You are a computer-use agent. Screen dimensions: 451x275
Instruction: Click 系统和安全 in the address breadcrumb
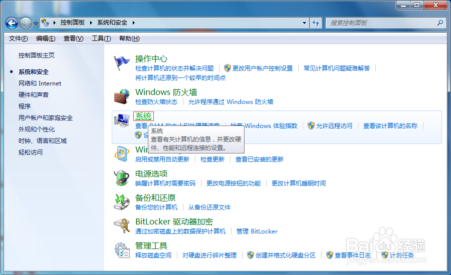(x=112, y=22)
